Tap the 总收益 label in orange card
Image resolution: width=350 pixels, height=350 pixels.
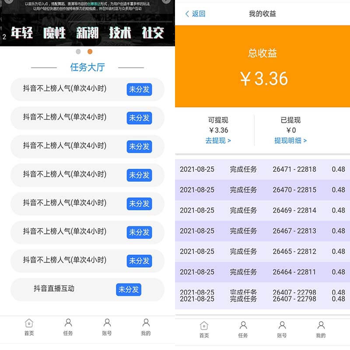pyautogui.click(x=262, y=53)
